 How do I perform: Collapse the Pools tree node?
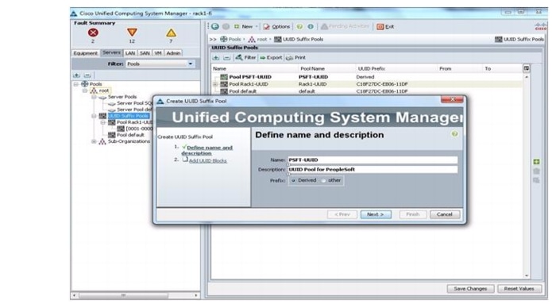pyautogui.click(x=76, y=84)
